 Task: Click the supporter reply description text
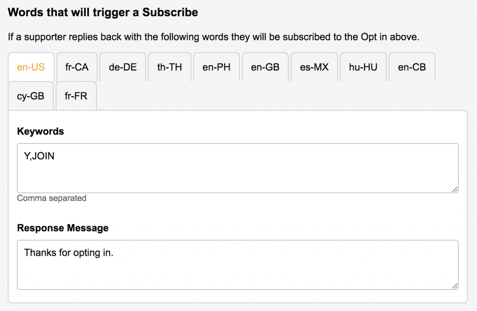(214, 37)
